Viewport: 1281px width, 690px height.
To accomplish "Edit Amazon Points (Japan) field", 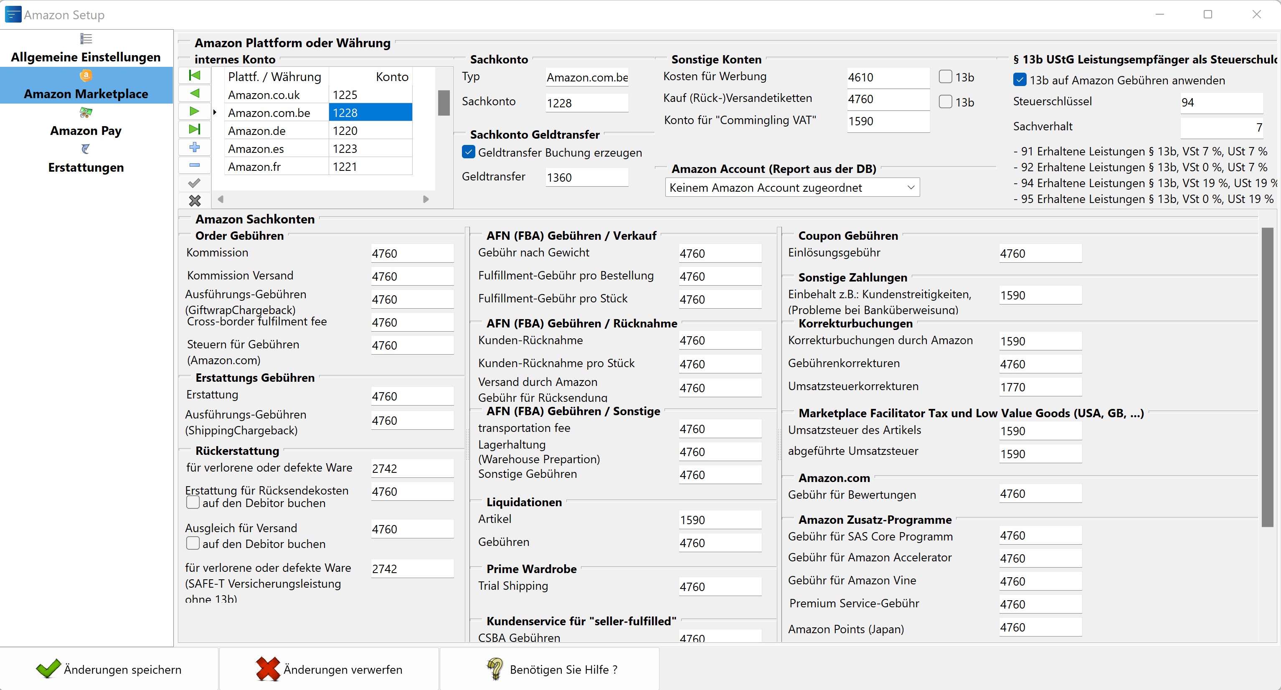I will 1040,627.
